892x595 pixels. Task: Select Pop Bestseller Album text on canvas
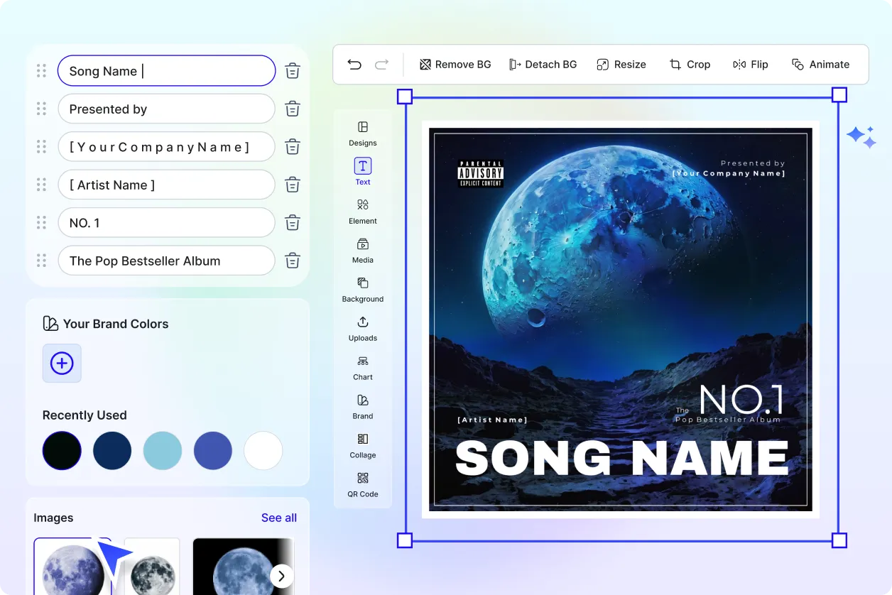[x=727, y=419]
